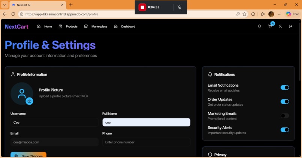This screenshot has height=158, width=302.
Task: Open Dashboard menu item
Action: click(x=128, y=27)
